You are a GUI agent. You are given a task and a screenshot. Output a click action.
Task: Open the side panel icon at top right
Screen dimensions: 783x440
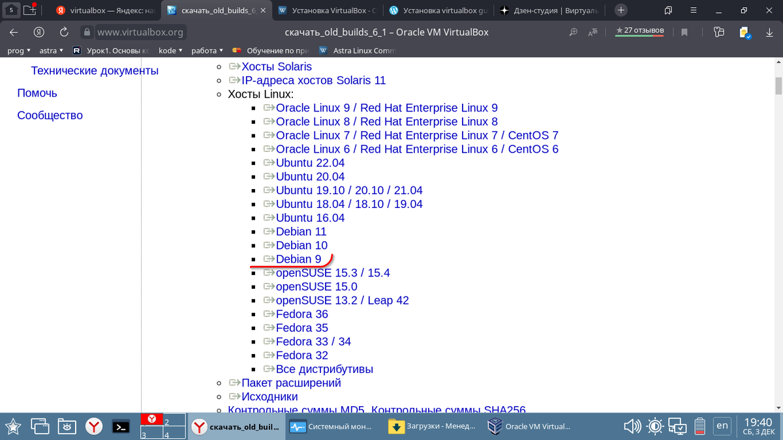[x=668, y=10]
